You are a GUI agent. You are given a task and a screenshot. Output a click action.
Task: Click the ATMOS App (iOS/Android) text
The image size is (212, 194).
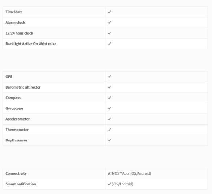click(x=130, y=173)
